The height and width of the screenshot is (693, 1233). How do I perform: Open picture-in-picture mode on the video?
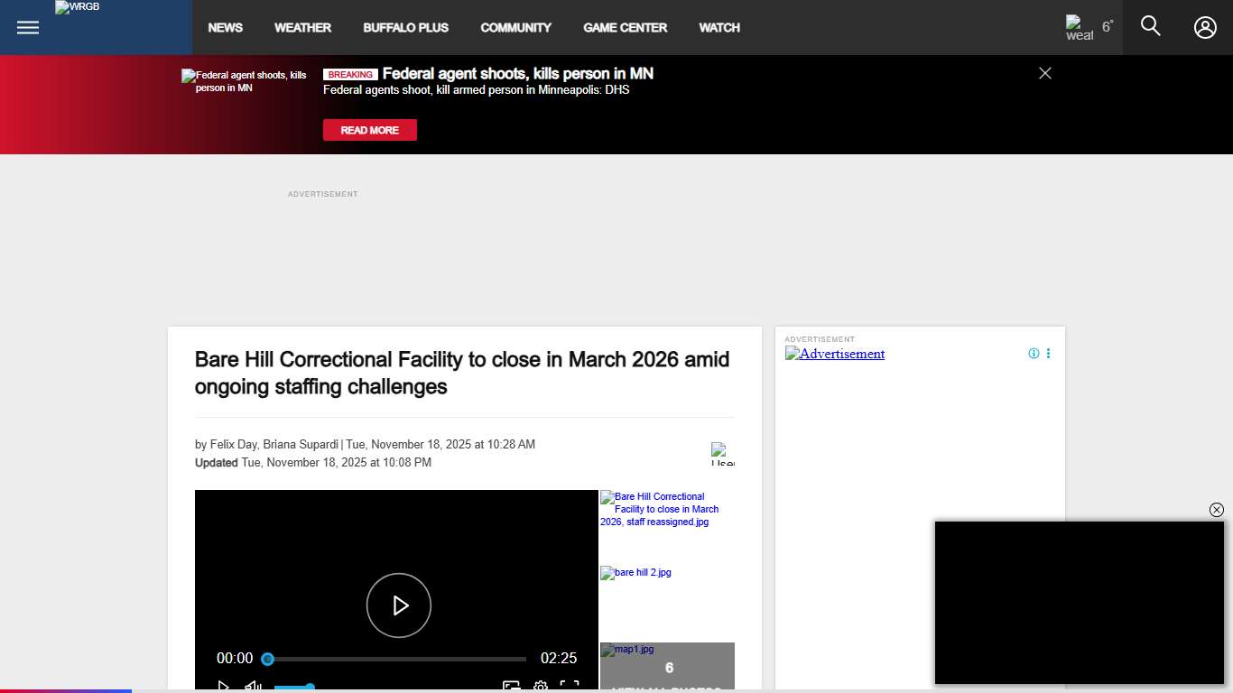click(x=512, y=686)
